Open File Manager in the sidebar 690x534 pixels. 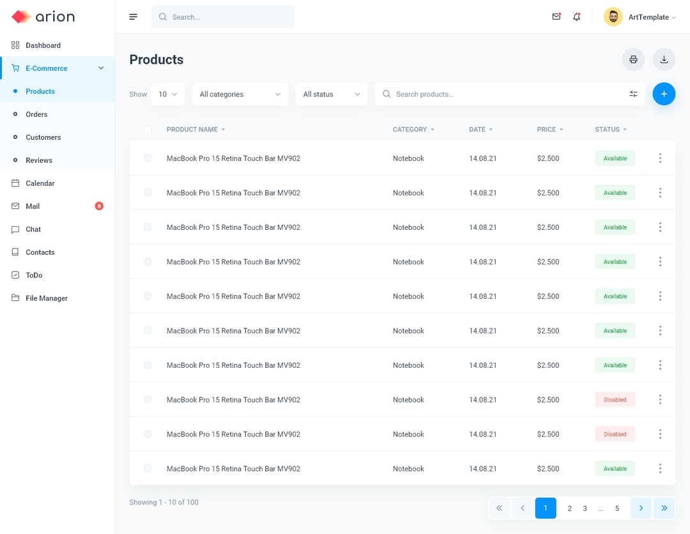(57, 298)
